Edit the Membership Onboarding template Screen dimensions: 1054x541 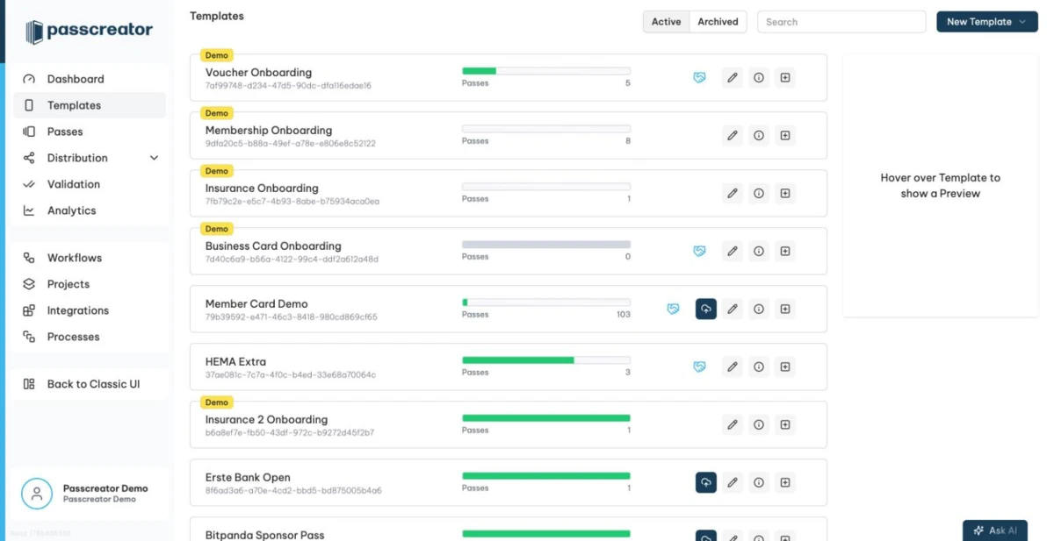point(733,135)
